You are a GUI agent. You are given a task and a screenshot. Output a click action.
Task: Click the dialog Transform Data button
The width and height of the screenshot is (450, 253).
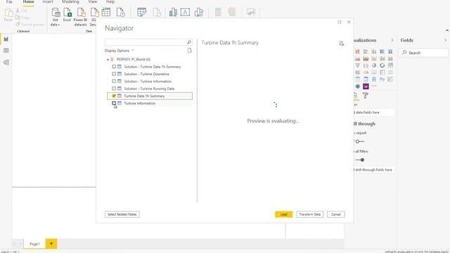[x=309, y=214]
